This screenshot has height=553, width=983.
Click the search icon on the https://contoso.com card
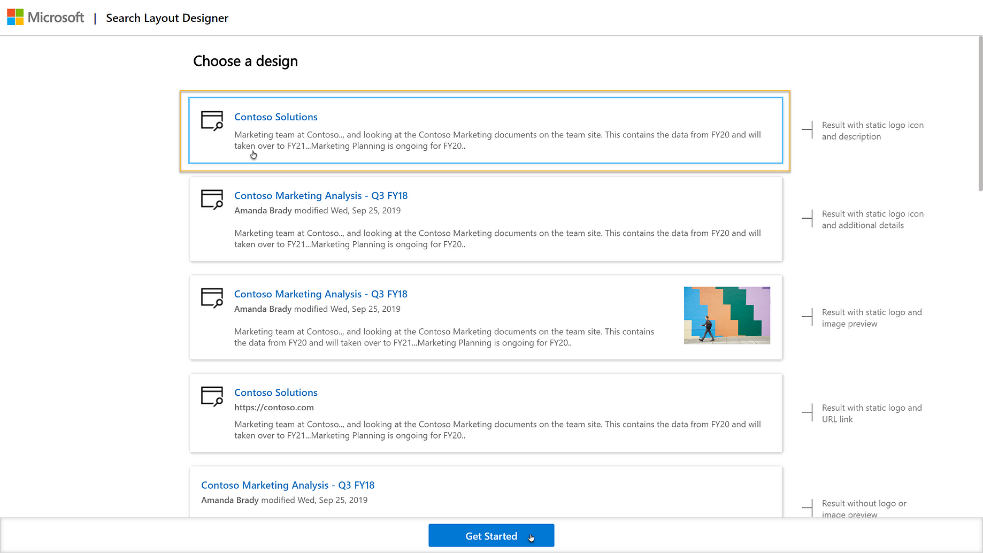coord(212,396)
